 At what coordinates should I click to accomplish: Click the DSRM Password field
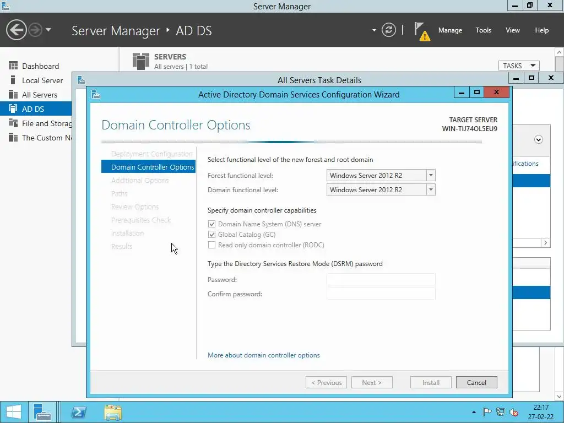381,279
